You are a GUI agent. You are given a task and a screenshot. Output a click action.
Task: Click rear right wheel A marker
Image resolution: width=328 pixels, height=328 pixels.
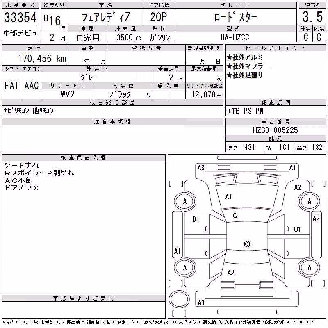[x=310, y=268]
